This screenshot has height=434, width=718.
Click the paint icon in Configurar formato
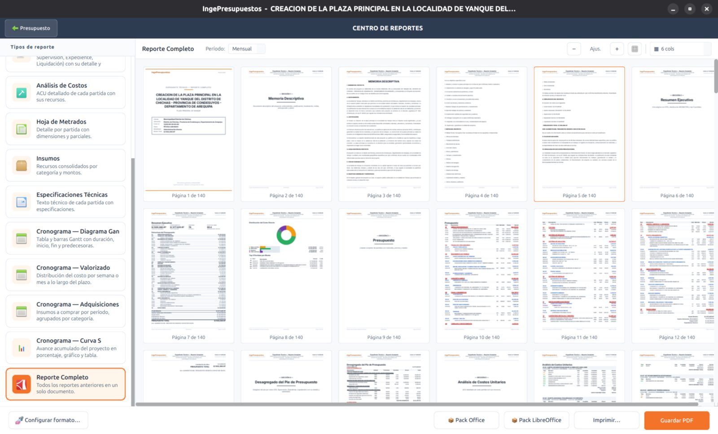coord(19,421)
